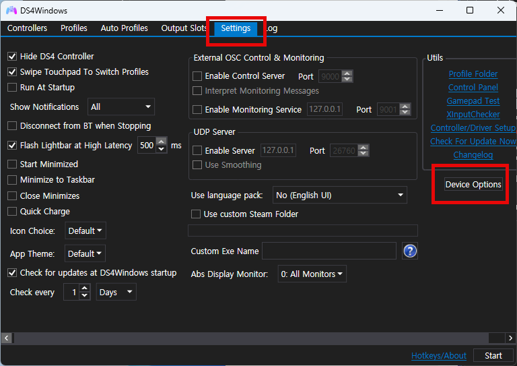Click the Start button
The width and height of the screenshot is (517, 366).
493,355
